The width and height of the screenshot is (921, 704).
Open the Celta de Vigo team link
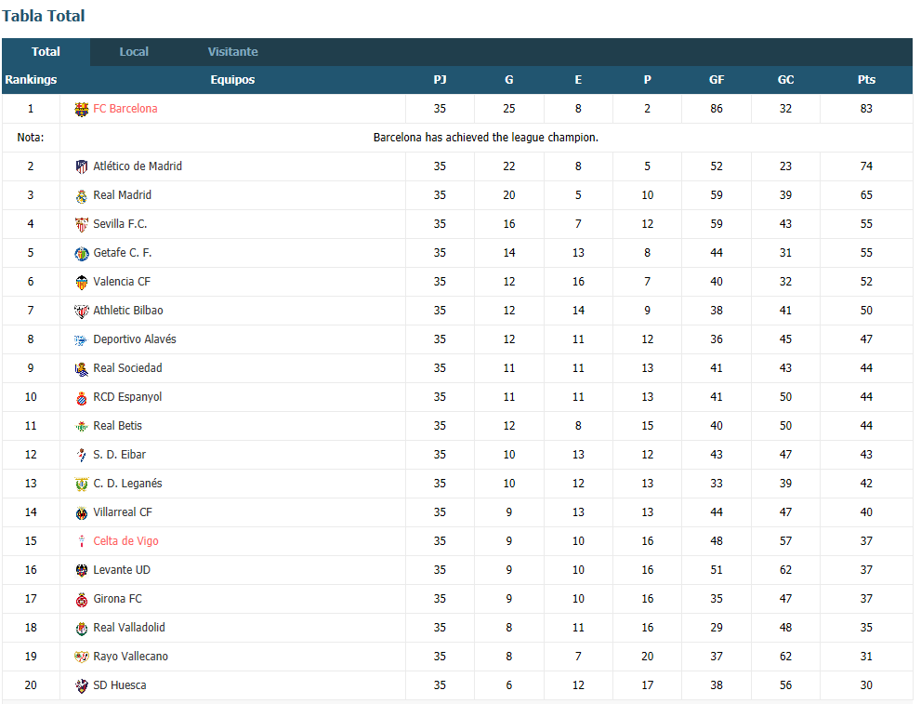tap(125, 540)
